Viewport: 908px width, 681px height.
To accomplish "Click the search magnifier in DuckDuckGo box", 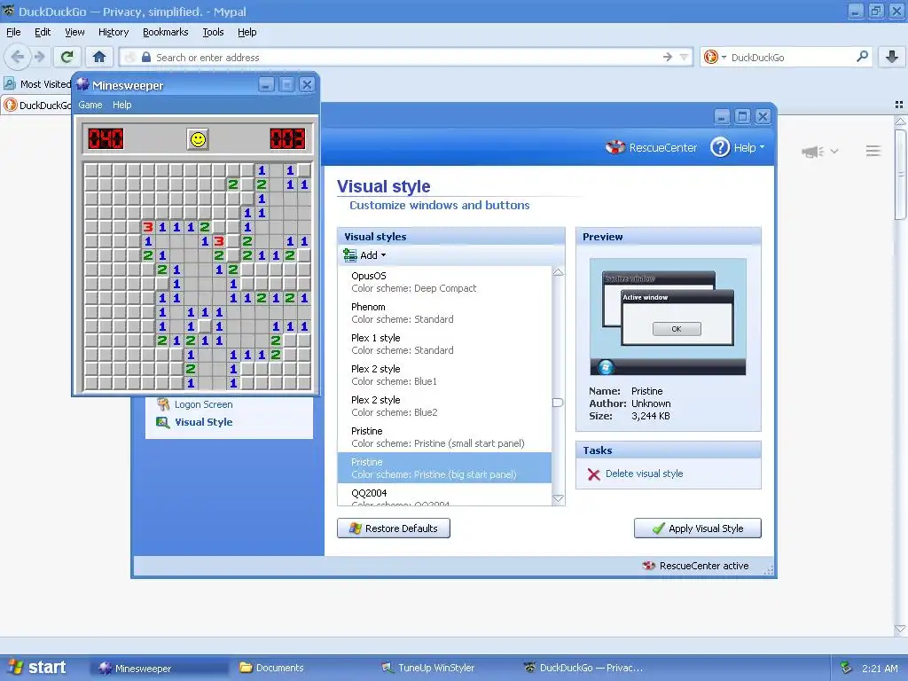I will pyautogui.click(x=862, y=57).
